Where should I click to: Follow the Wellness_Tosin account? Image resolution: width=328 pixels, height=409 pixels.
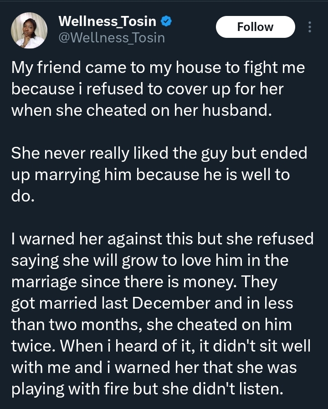click(x=255, y=27)
